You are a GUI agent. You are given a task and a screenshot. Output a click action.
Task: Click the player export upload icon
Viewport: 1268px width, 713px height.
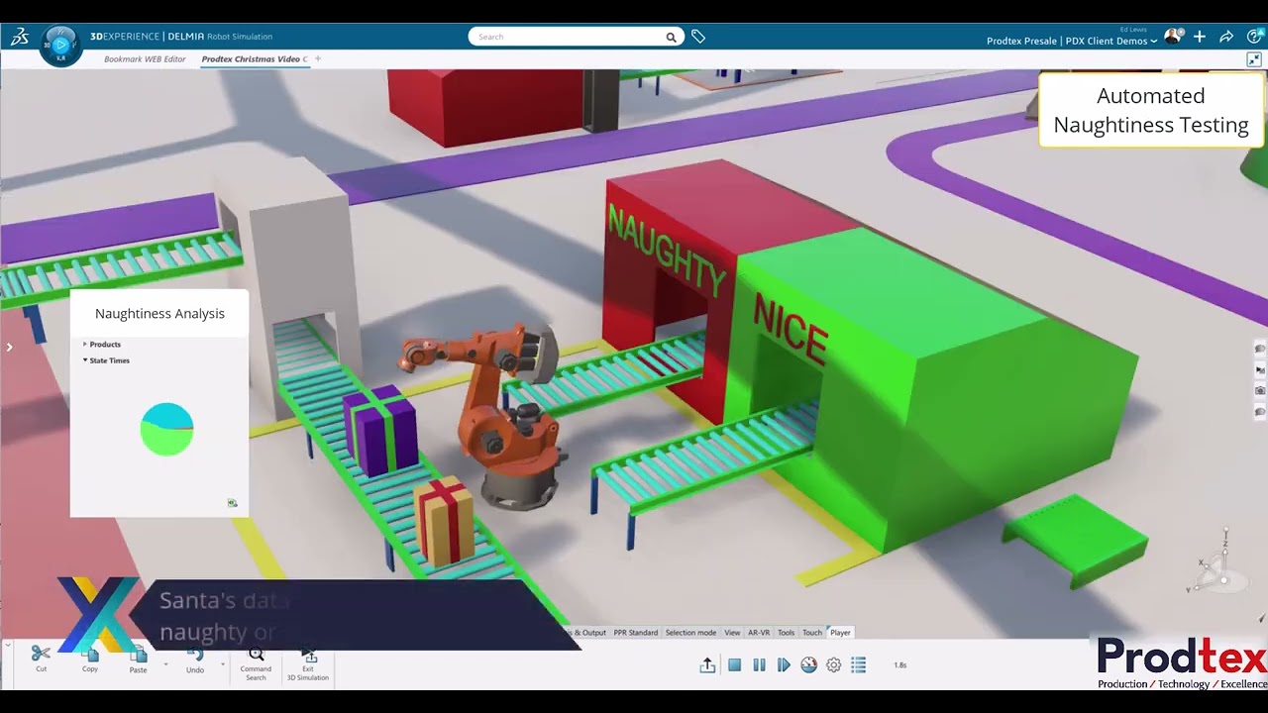pos(707,665)
